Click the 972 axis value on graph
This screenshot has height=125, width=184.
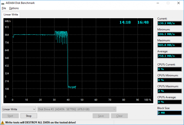pyautogui.click(x=7, y=27)
